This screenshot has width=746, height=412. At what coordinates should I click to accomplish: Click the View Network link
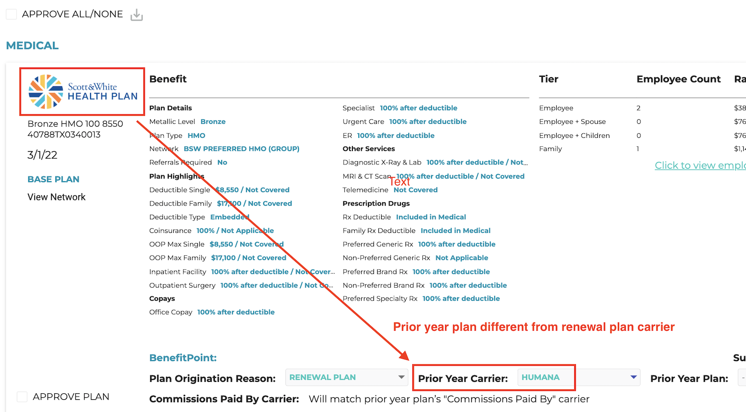tap(56, 197)
